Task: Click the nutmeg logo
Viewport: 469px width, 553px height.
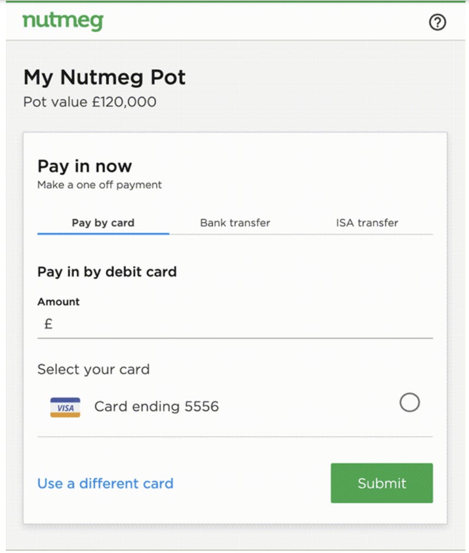Action: [63, 22]
